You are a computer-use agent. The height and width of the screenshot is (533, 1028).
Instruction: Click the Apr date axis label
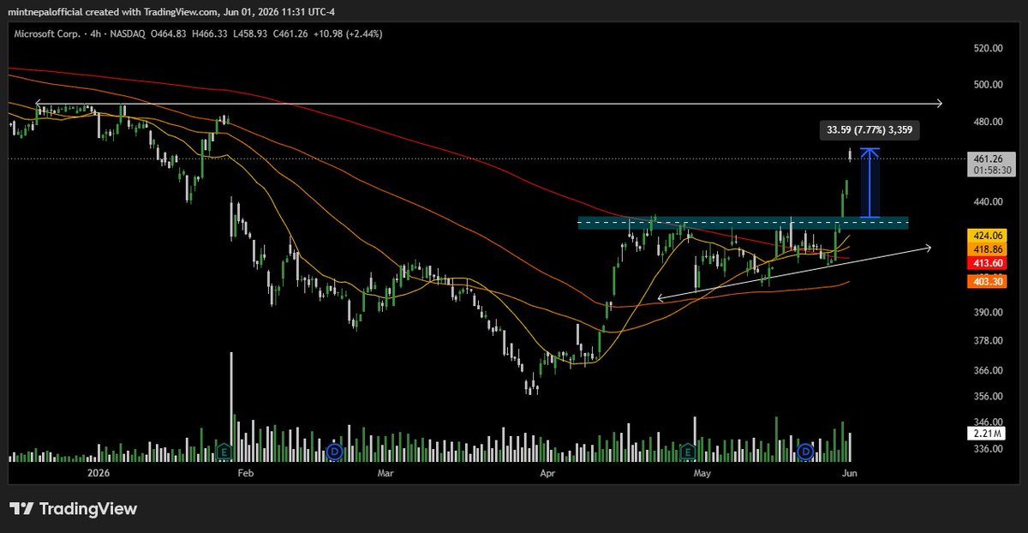[547, 473]
